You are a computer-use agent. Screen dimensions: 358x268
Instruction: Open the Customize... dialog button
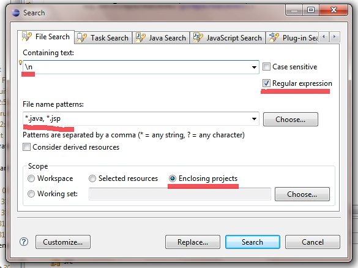[x=63, y=242]
